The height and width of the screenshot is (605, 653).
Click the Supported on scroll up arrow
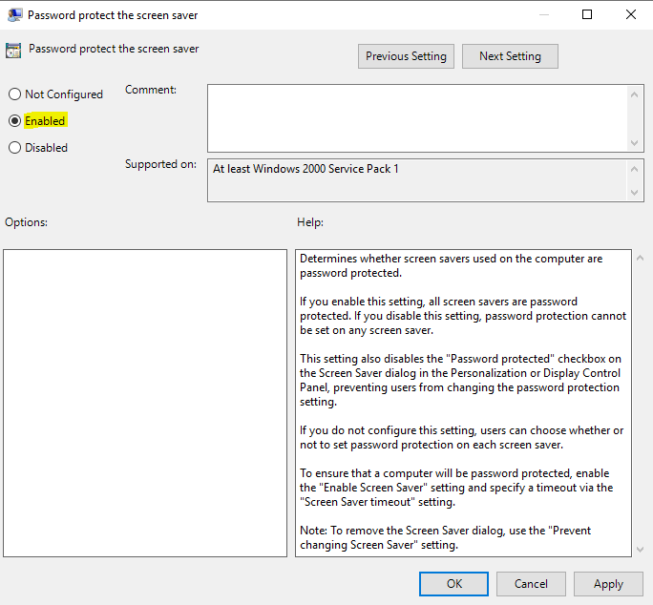pyautogui.click(x=636, y=168)
